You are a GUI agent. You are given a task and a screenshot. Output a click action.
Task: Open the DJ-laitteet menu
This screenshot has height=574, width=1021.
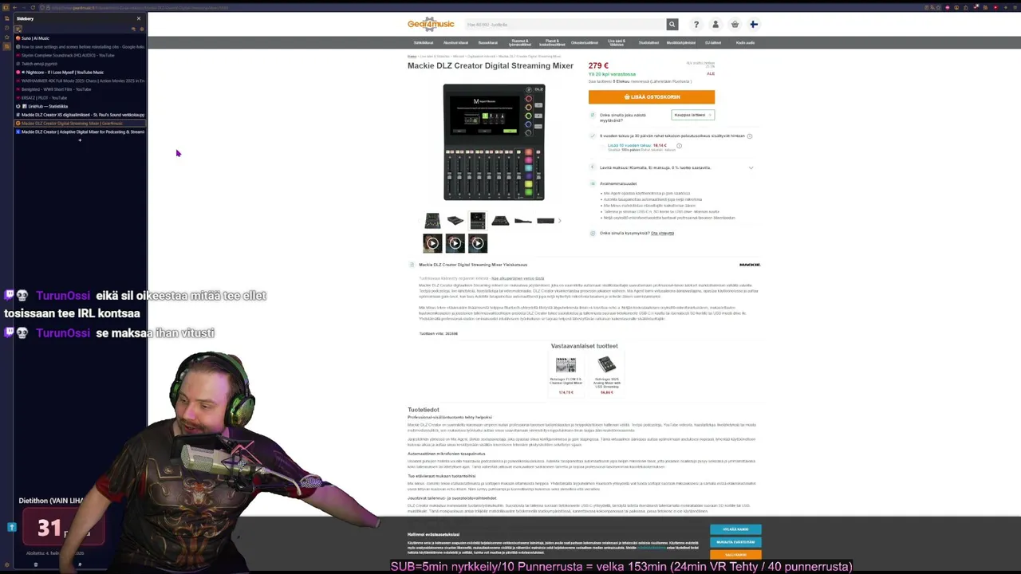(713, 43)
